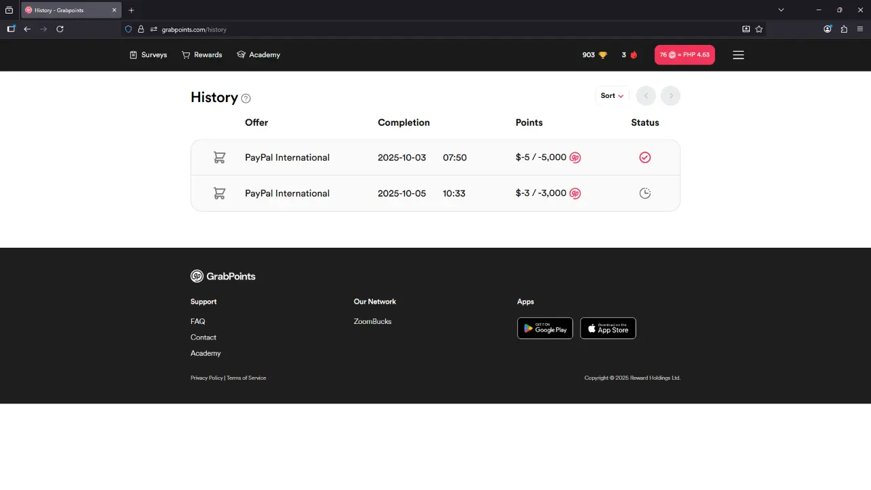Click PayPal International in the 07:50 row
Viewport: 871px width, 490px height.
tap(287, 157)
